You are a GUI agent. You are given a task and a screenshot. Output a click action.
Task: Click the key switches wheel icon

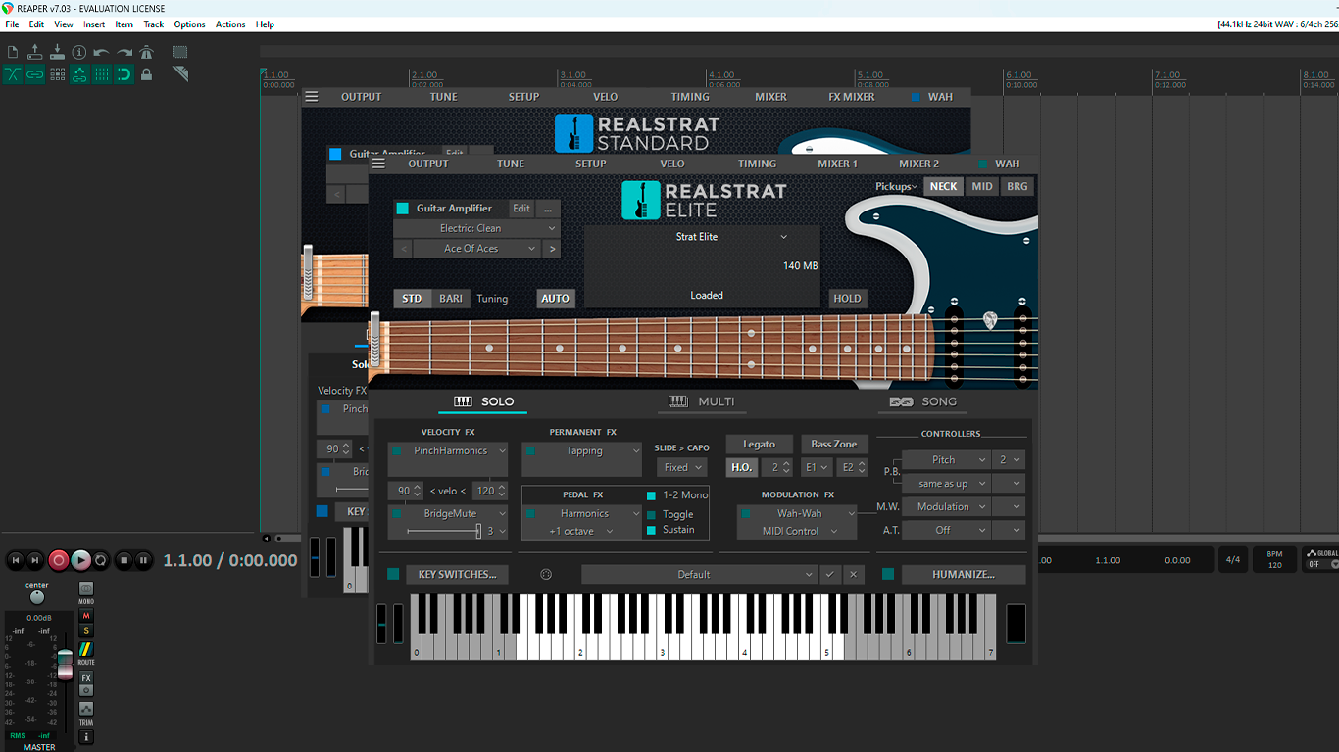pyautogui.click(x=546, y=574)
